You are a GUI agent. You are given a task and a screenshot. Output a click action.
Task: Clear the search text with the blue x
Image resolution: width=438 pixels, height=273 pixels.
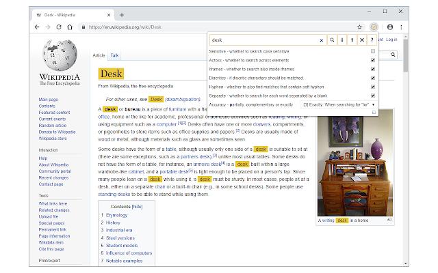pyautogui.click(x=321, y=40)
